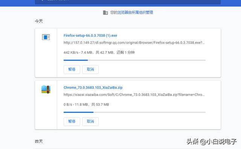Click the organization building icon

pyautogui.click(x=105, y=12)
